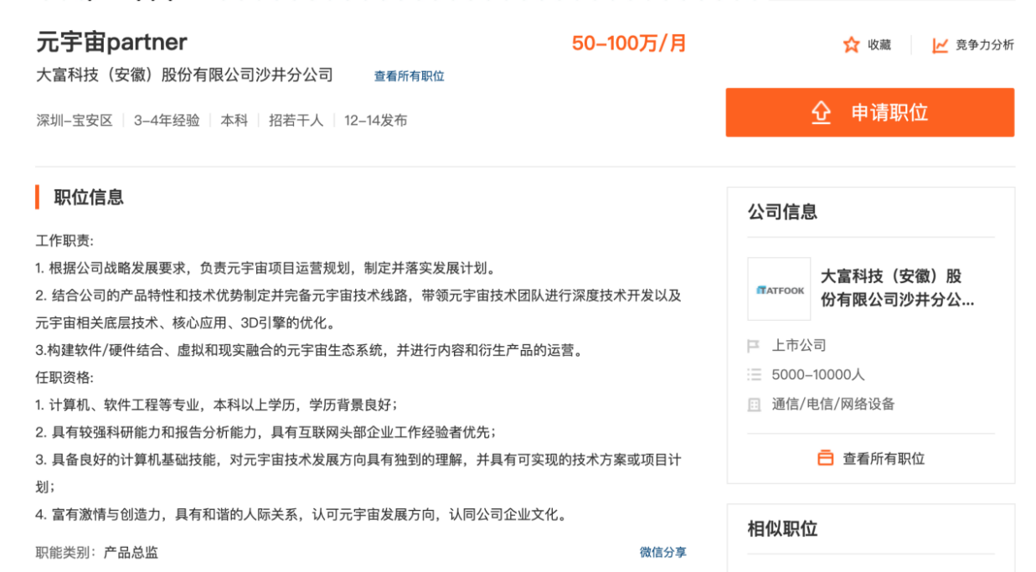This screenshot has height=572, width=1036.
Task: Click the list icon beside 5000-10000人
Action: [x=754, y=375]
